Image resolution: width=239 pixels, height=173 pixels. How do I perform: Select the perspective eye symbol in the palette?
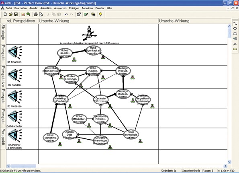pyautogui.click(x=235, y=39)
